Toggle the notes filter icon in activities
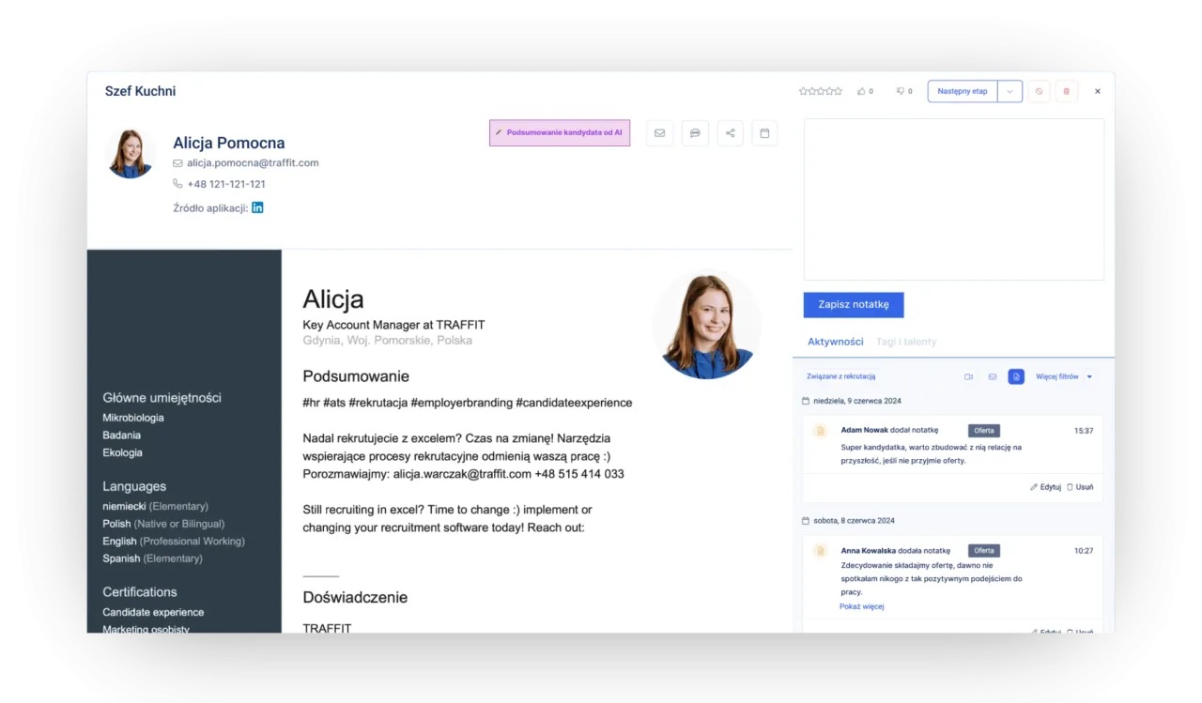The height and width of the screenshot is (703, 1202). (1016, 375)
